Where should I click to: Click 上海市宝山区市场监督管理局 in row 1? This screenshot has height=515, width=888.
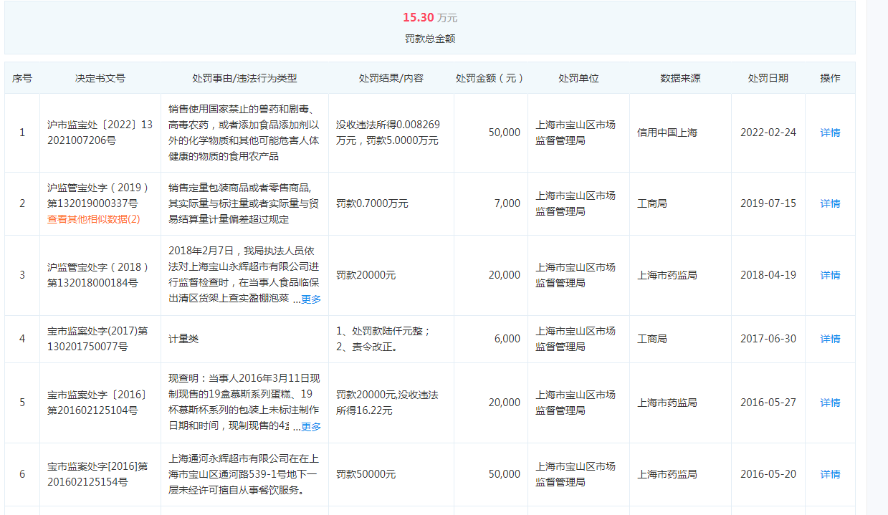pos(576,133)
